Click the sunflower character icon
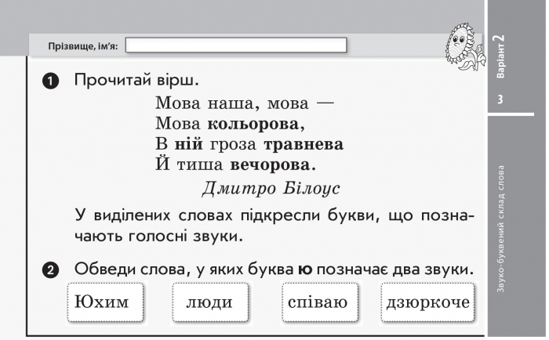The height and width of the screenshot is (340, 549). 464,47
